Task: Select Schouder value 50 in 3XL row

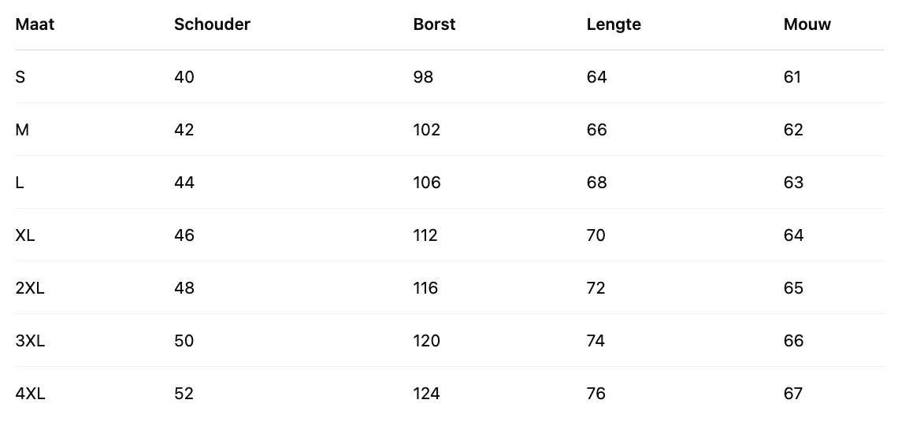Action: [184, 341]
